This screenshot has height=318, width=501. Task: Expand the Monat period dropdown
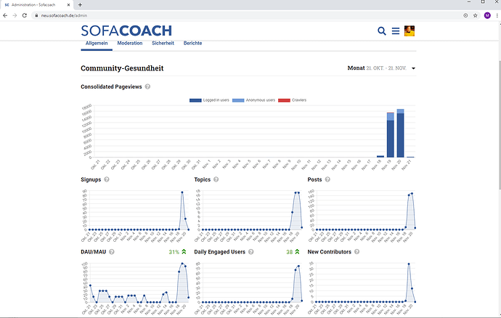pyautogui.click(x=412, y=68)
